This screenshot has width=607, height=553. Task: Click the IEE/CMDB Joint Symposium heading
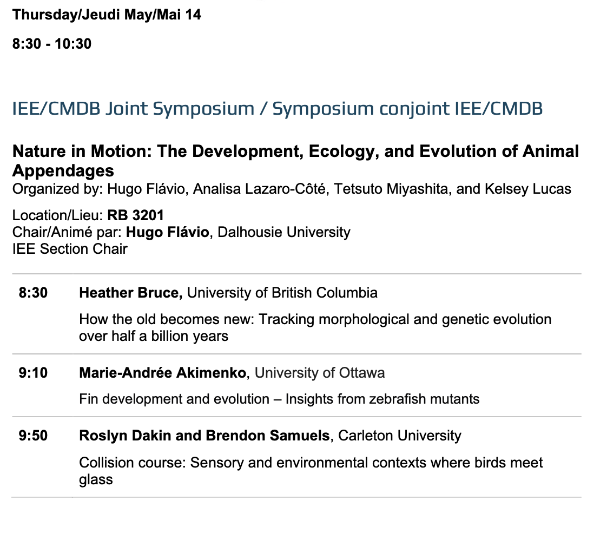(277, 108)
